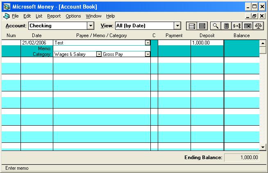Click the empty Payment field of Test entry
This screenshot has width=268, height=173.
174,43
